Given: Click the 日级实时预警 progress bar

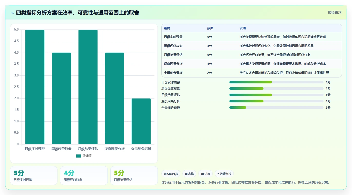Looking at the screenshot, I should [x=276, y=82].
